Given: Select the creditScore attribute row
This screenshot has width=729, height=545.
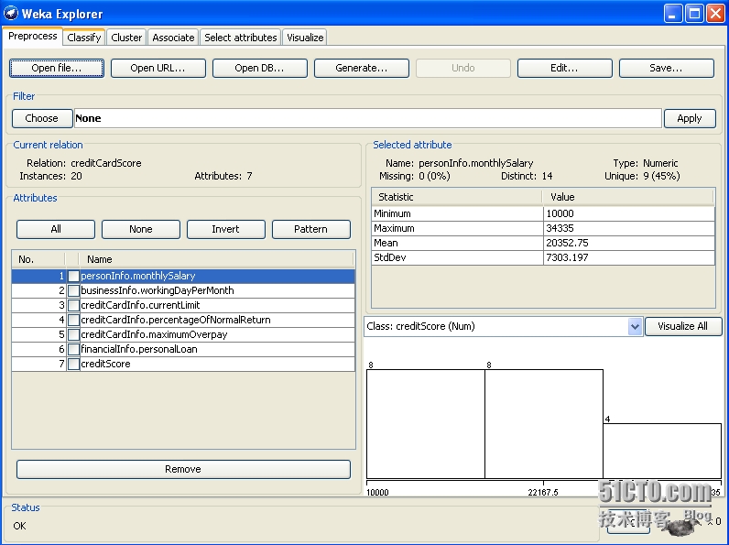Looking at the screenshot, I should [x=183, y=365].
